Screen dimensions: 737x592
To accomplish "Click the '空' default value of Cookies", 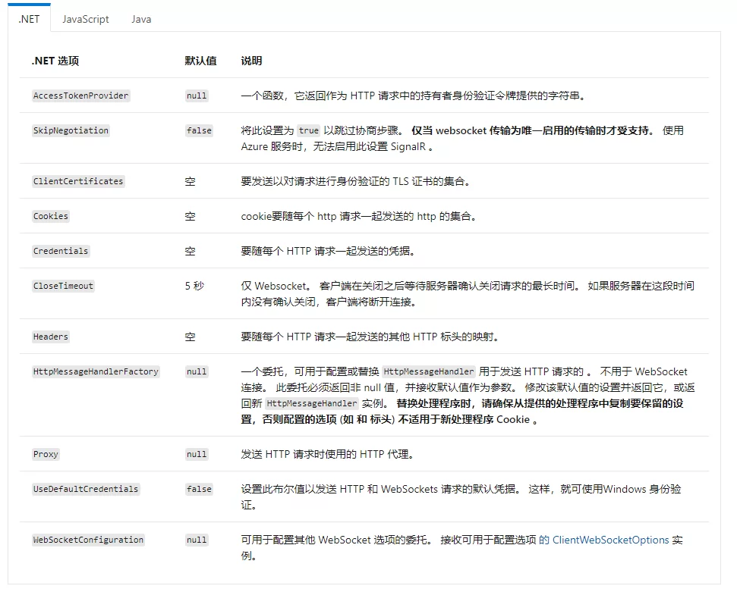I will coord(190,216).
